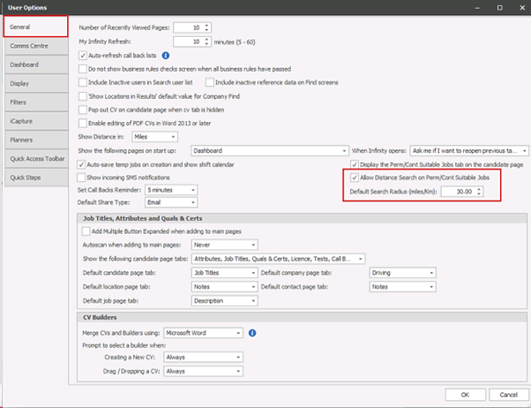This screenshot has width=531, height=408.
Task: Uncheck Allow Distance Search on Perm/Cont Suitable Jobs
Action: (356, 178)
